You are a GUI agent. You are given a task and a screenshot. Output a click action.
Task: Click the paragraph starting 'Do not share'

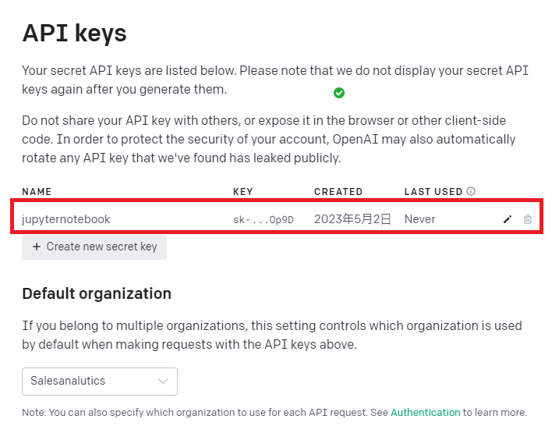tap(268, 139)
